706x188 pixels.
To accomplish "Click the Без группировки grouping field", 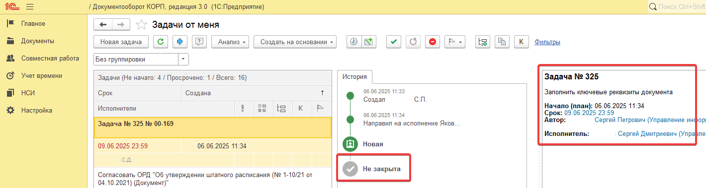I will (x=136, y=60).
